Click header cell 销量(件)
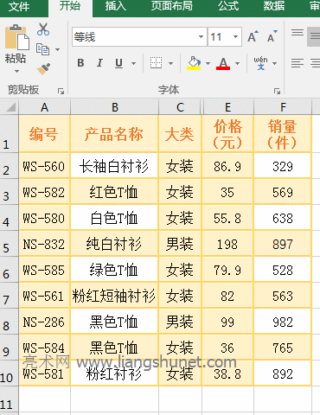 [x=283, y=134]
